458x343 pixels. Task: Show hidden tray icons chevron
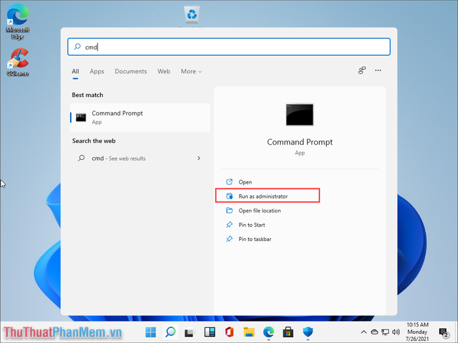point(364,332)
